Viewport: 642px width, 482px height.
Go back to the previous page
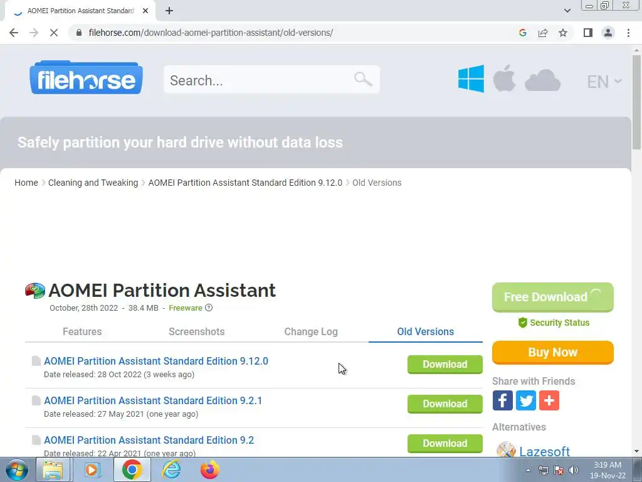coord(14,33)
